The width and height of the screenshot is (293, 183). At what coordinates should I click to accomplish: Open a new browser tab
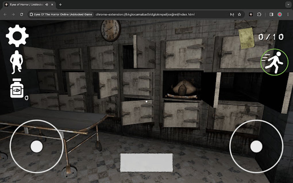pos(60,5)
